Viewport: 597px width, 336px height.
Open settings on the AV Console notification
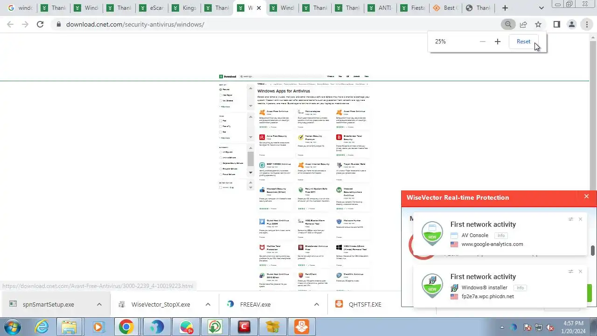coord(570,219)
